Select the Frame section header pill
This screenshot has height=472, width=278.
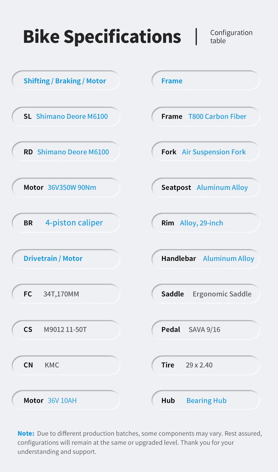point(206,81)
